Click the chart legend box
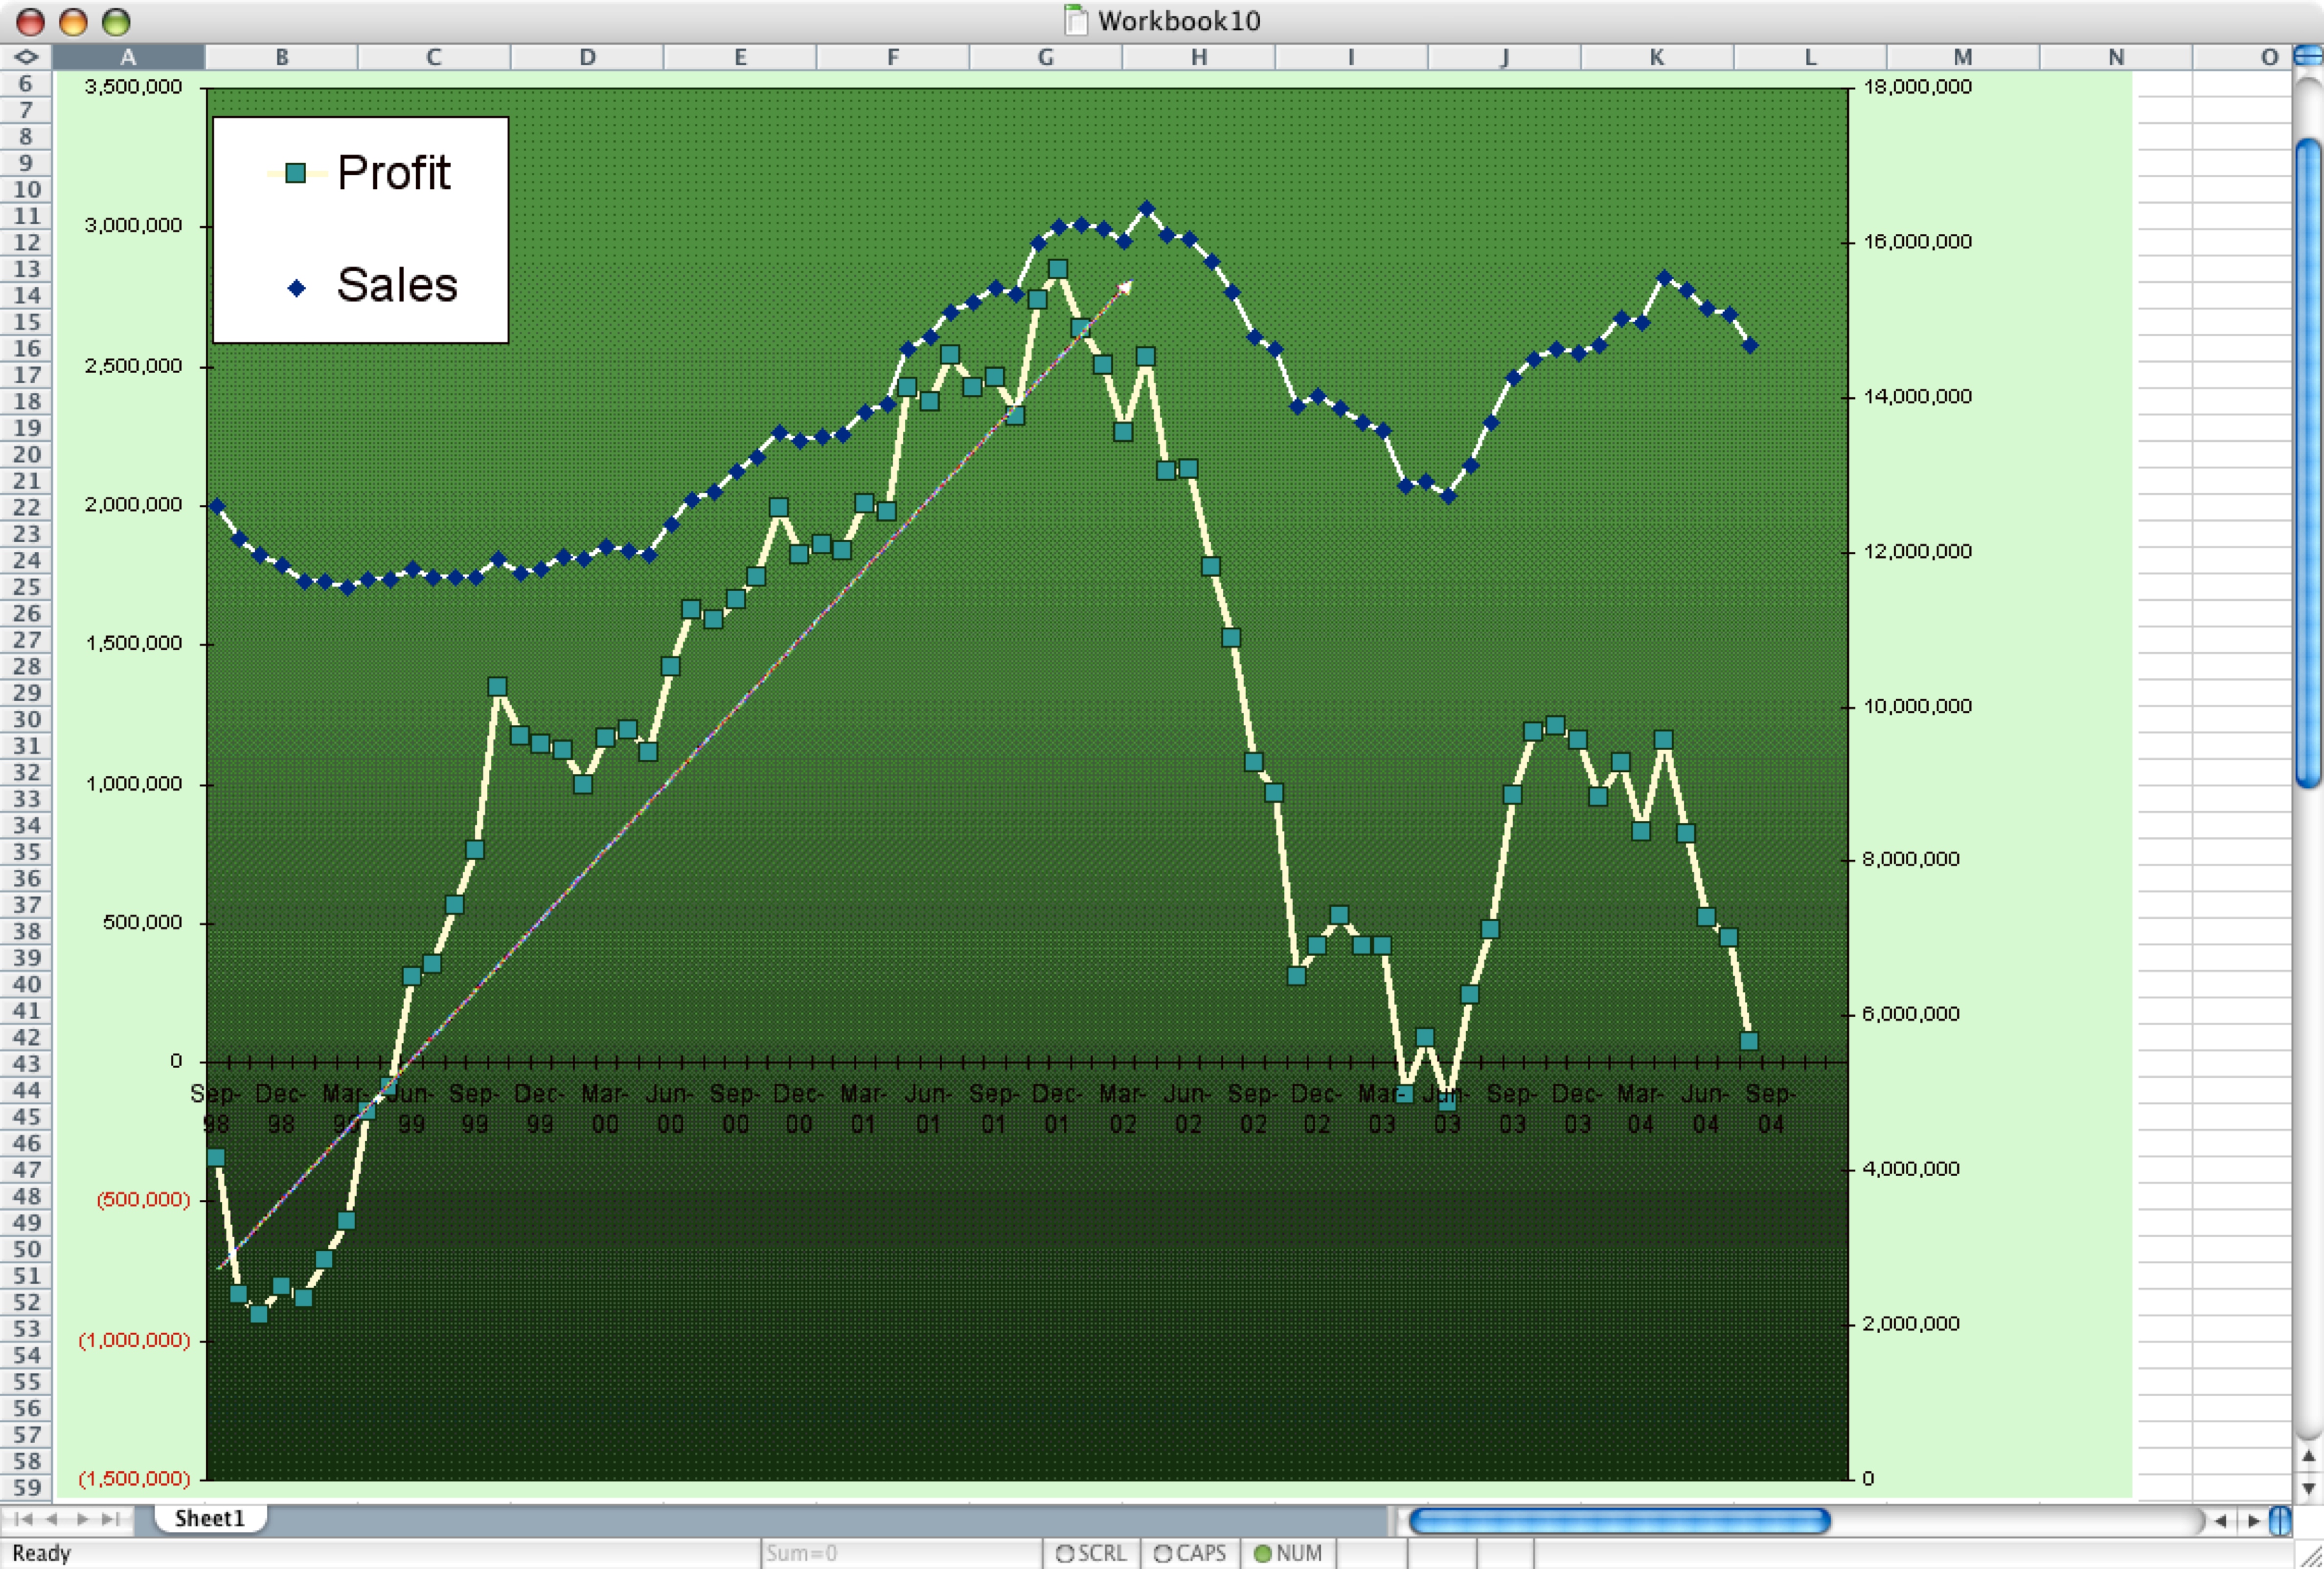The height and width of the screenshot is (1569, 2324). (x=360, y=230)
